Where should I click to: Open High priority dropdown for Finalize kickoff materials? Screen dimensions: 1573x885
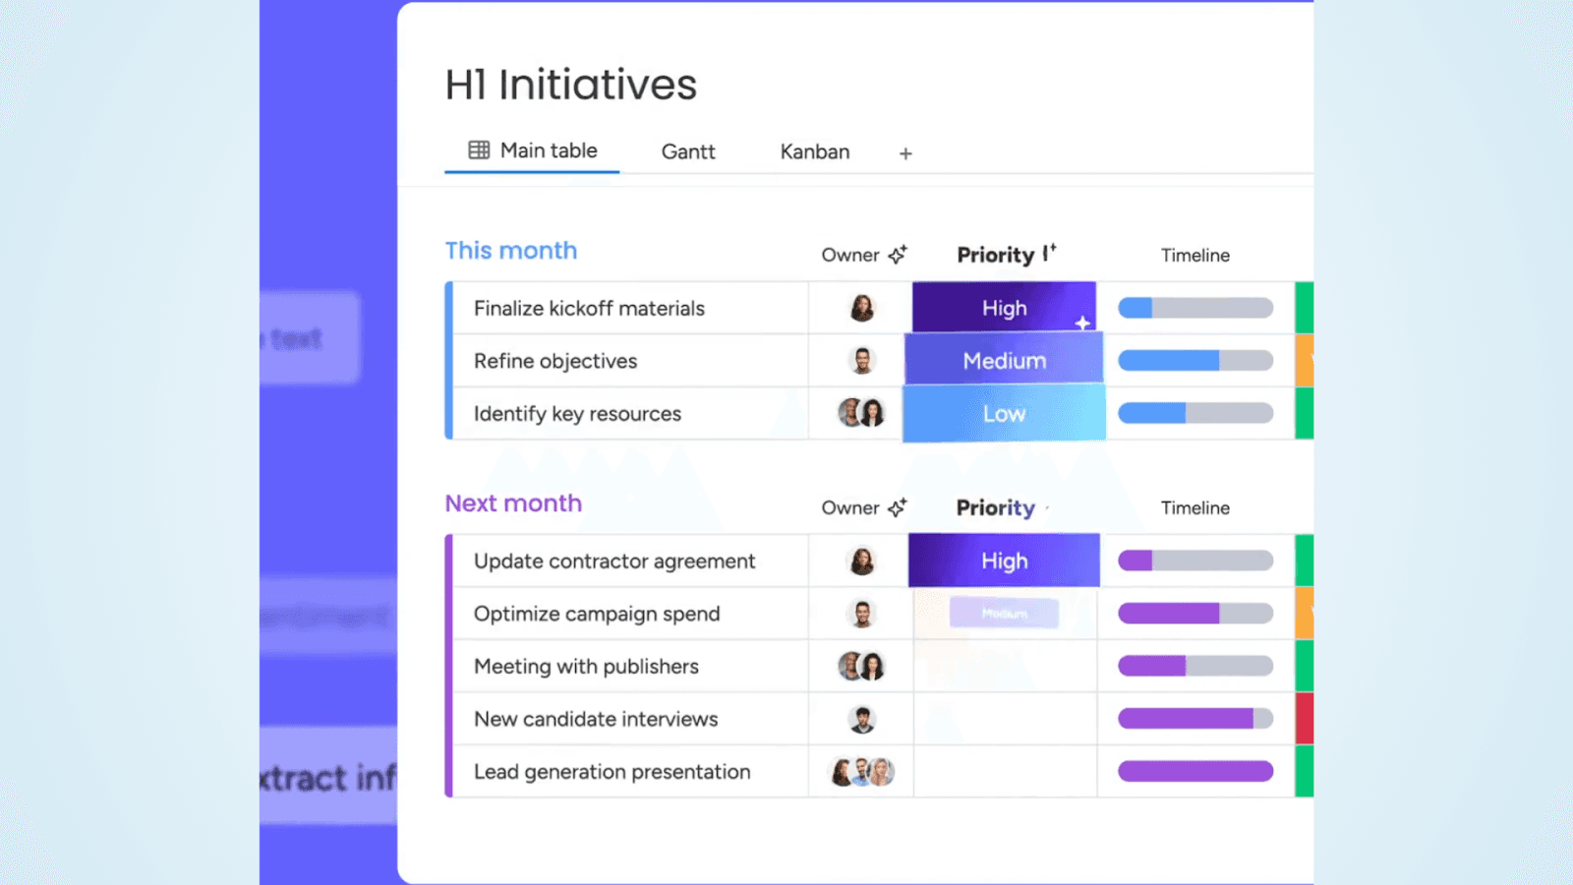coord(1004,308)
